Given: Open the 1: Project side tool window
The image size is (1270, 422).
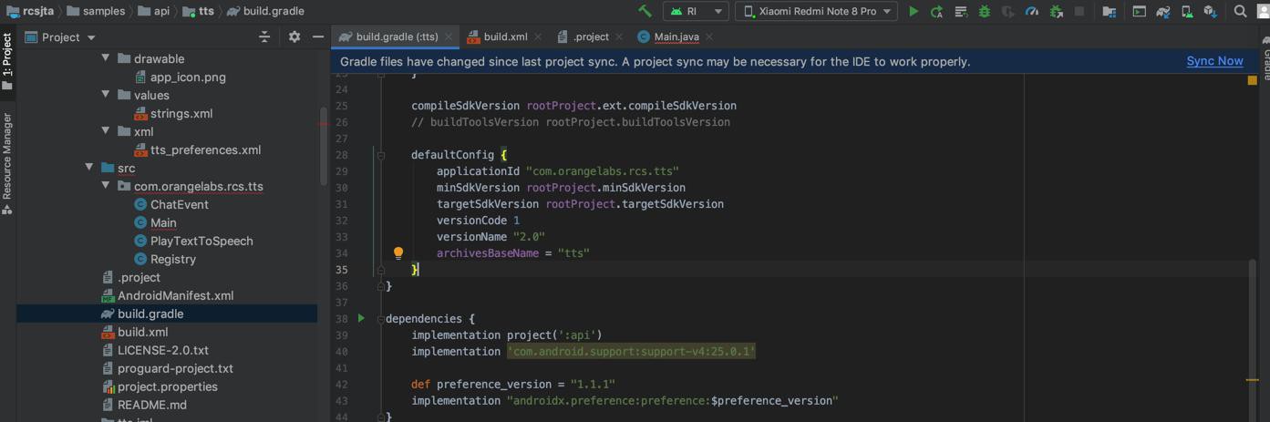Looking at the screenshot, I should click(7, 60).
